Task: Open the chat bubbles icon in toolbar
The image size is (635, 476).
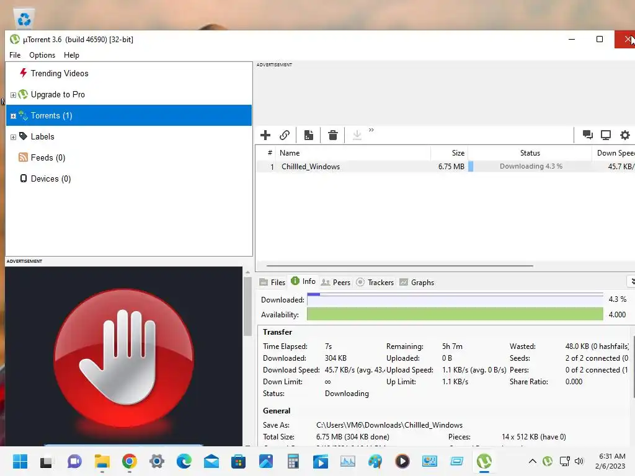Action: point(588,134)
